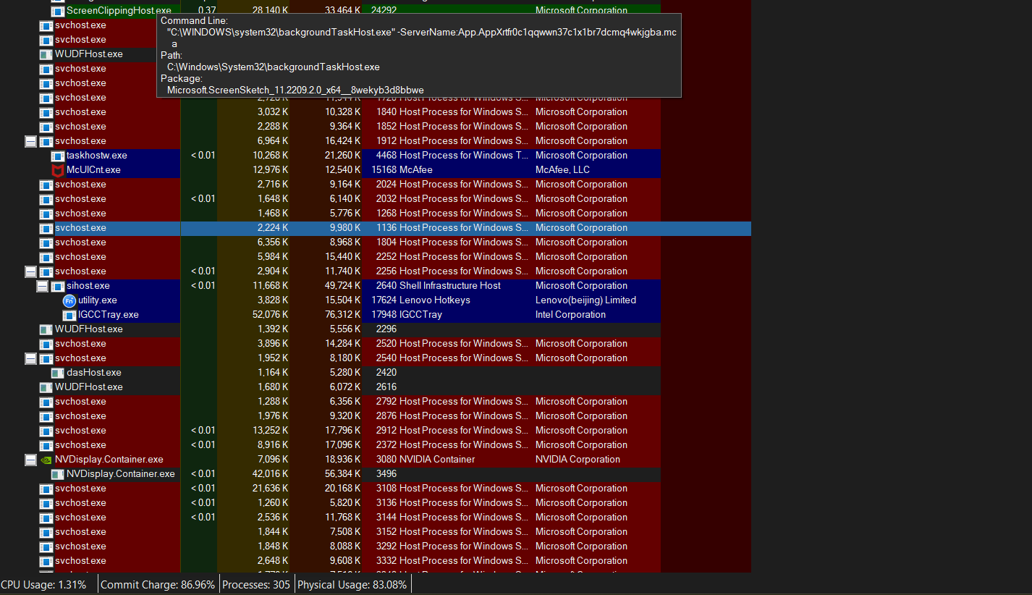Image resolution: width=1032 pixels, height=595 pixels.
Task: Click the icon of NVDisplay.Container.exe PID 3496
Action: 58,474
